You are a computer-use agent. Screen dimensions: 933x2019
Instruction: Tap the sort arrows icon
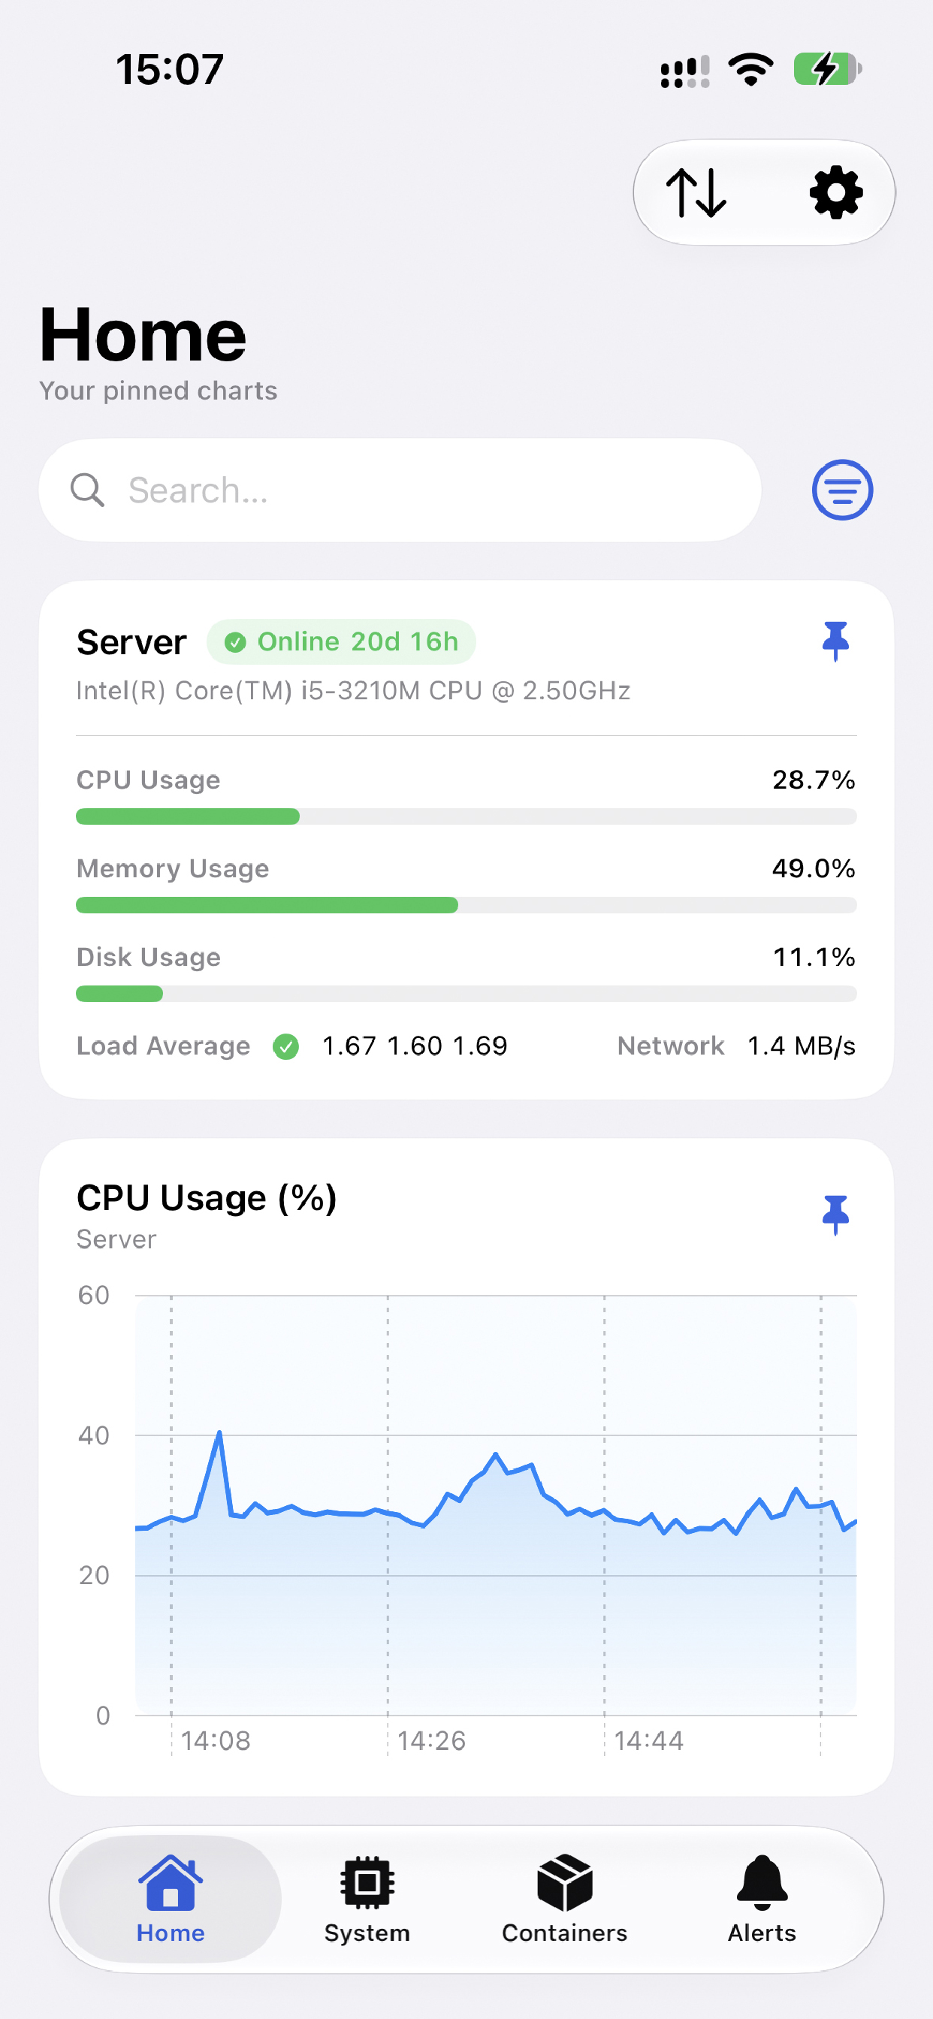696,193
